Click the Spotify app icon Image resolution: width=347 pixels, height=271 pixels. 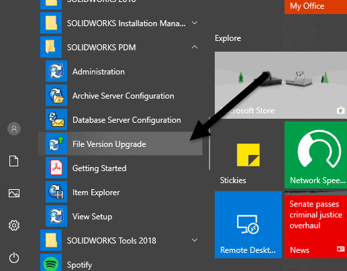pos(51,263)
